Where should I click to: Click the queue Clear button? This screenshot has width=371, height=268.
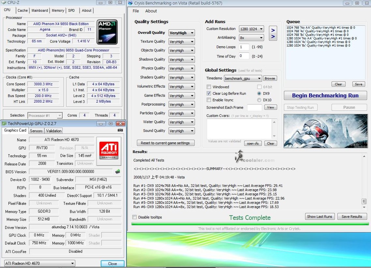(338, 84)
